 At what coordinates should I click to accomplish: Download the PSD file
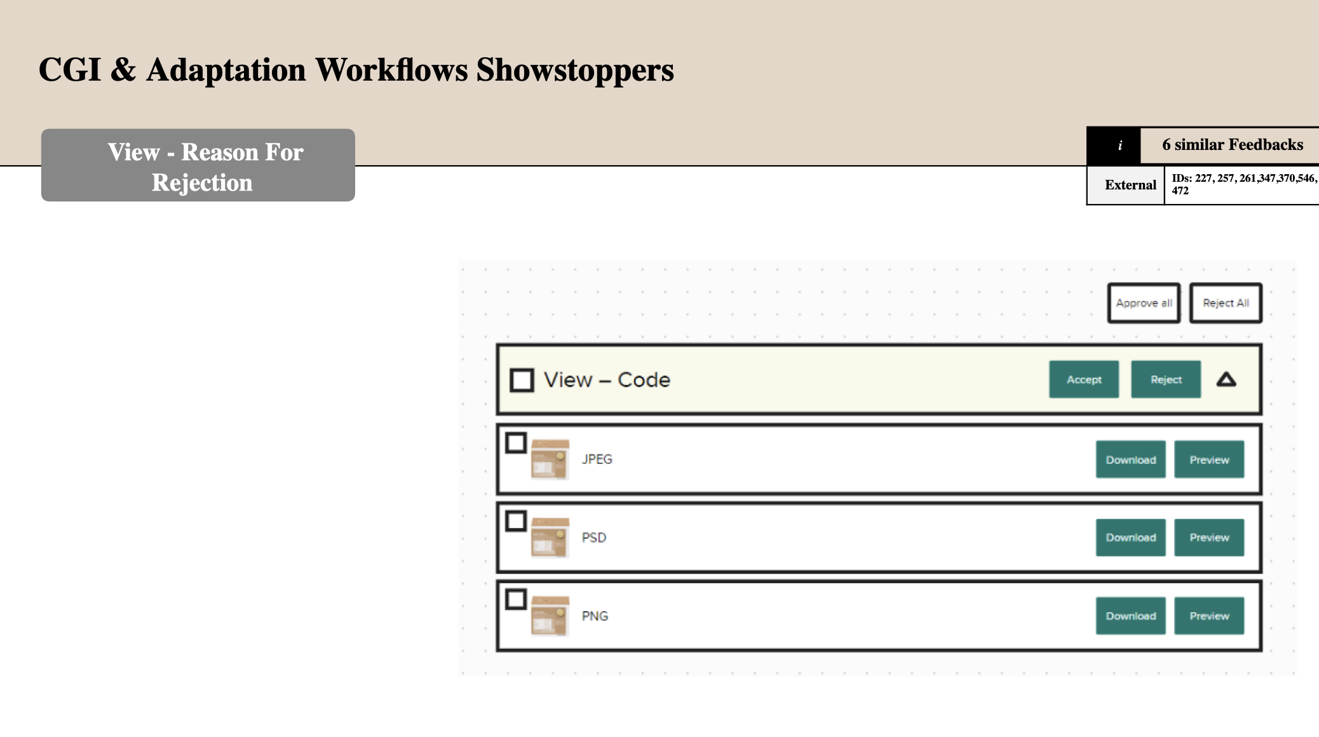pos(1130,538)
